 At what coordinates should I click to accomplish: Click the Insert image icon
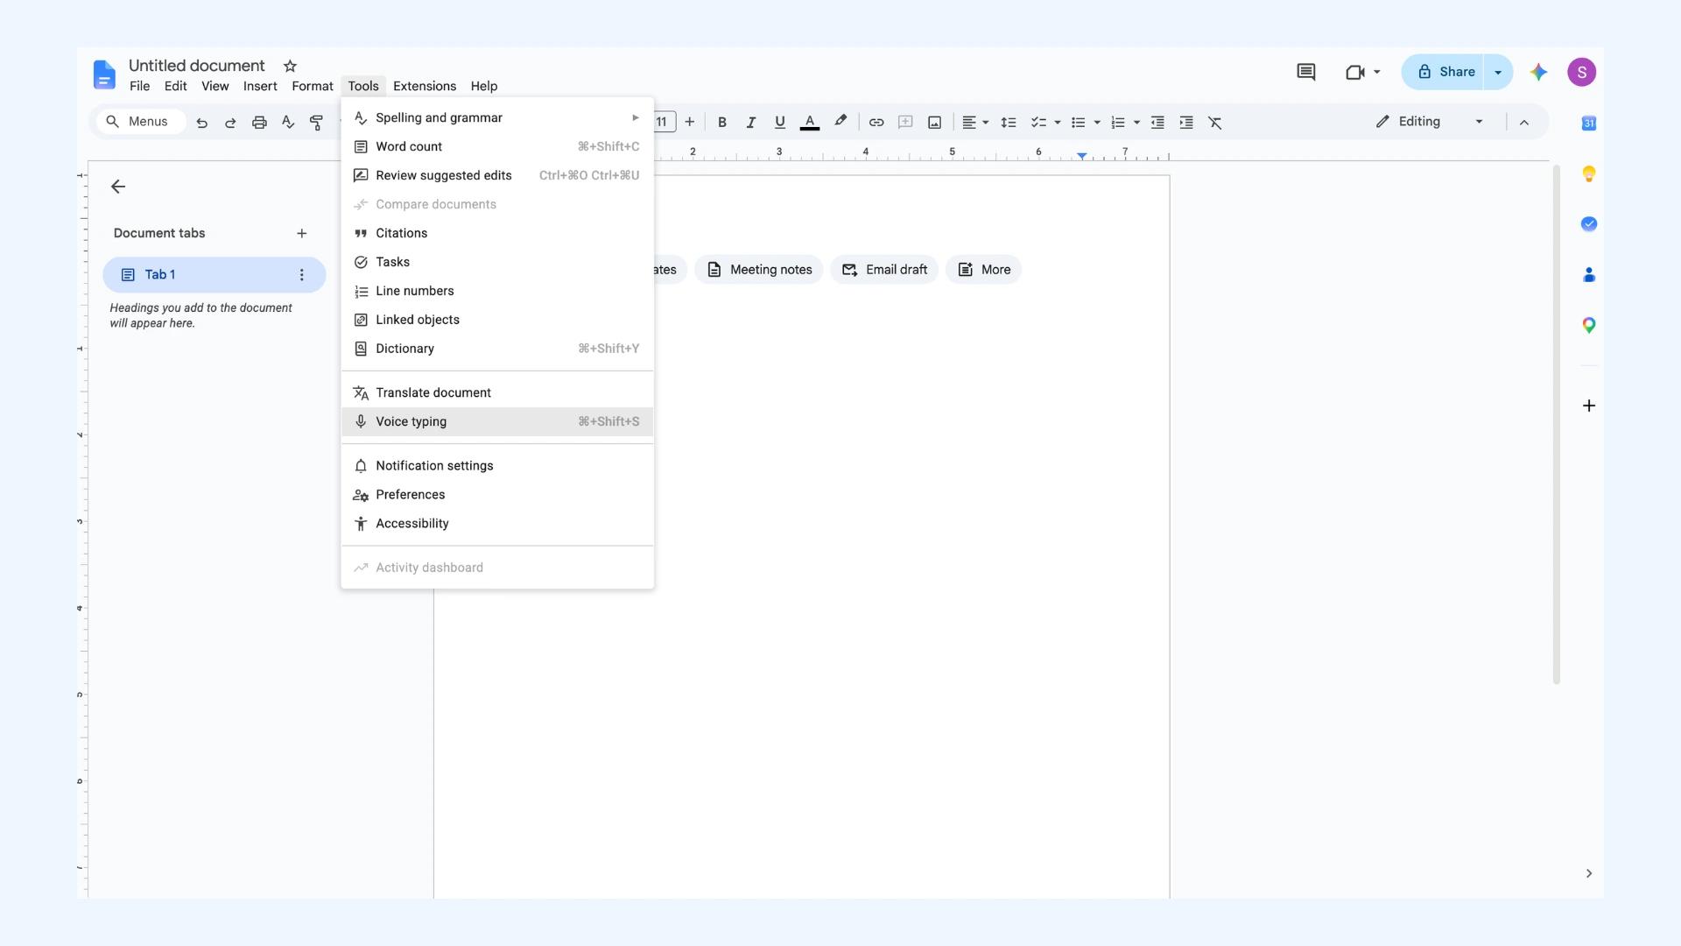point(935,123)
